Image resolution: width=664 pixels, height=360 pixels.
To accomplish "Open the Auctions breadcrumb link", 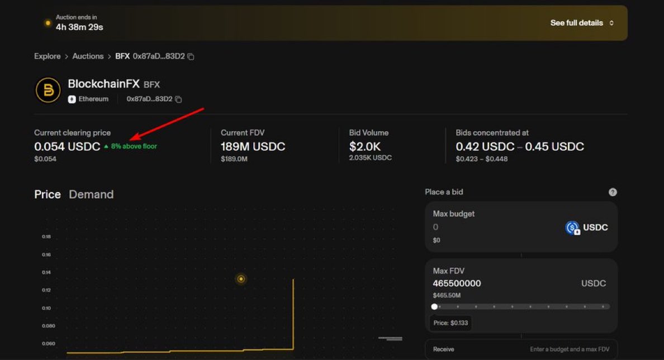I will point(88,56).
